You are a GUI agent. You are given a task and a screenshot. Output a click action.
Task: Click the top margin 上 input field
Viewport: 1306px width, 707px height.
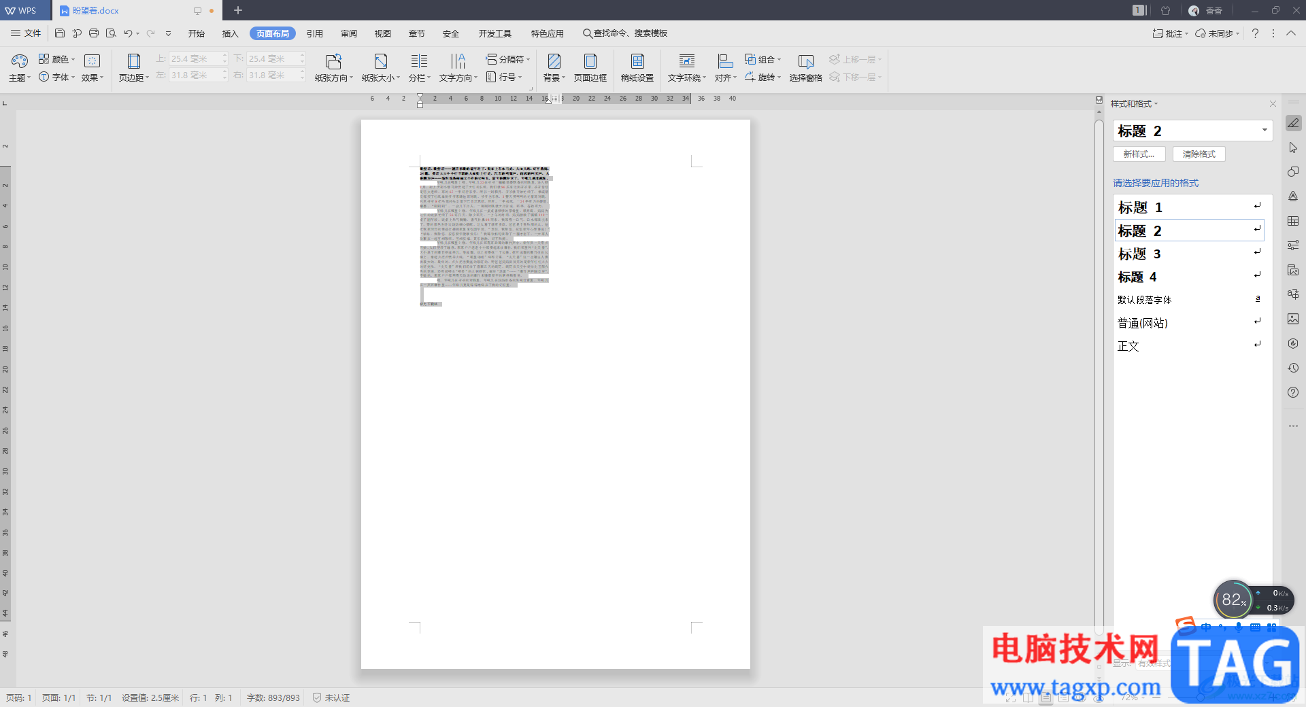coord(195,59)
